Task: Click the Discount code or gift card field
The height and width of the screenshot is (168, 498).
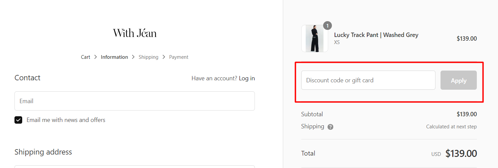Action: 368,80
